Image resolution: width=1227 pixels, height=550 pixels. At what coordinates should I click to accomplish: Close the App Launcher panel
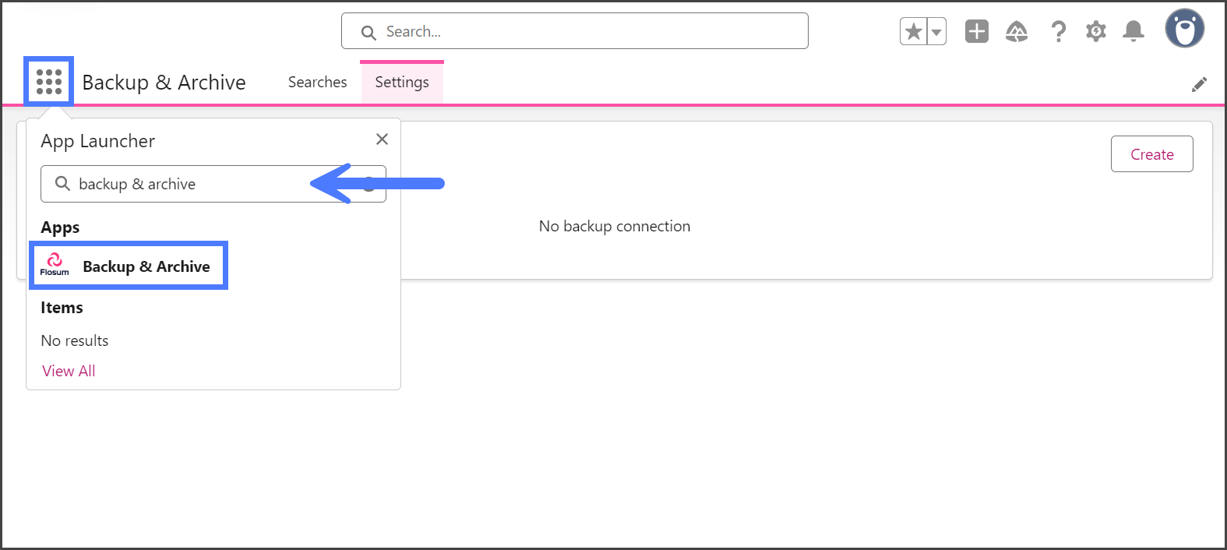point(382,139)
